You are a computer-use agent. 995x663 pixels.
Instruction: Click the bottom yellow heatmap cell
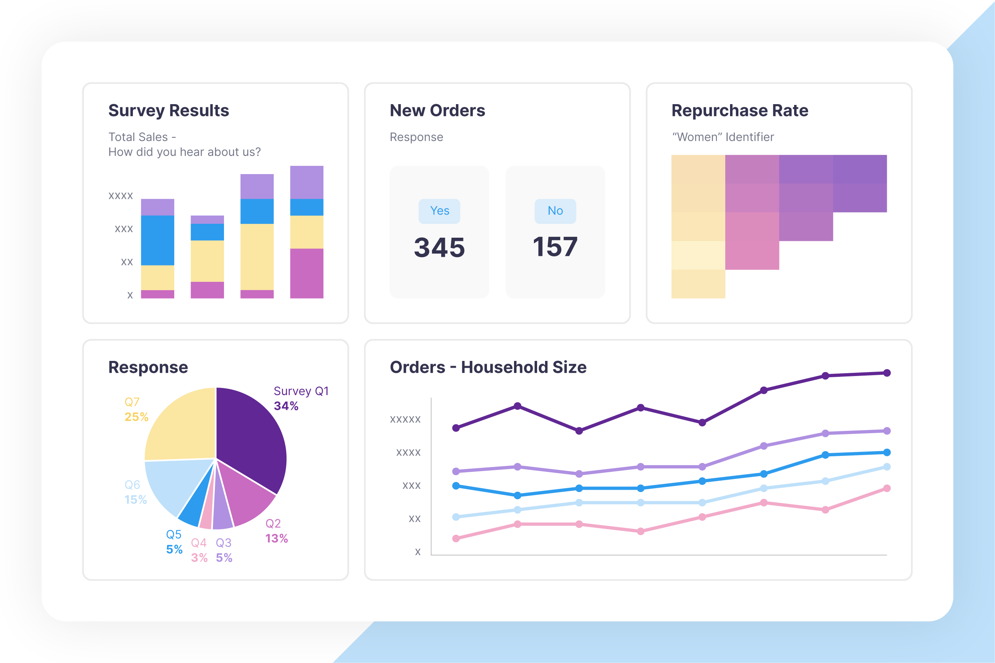698,284
